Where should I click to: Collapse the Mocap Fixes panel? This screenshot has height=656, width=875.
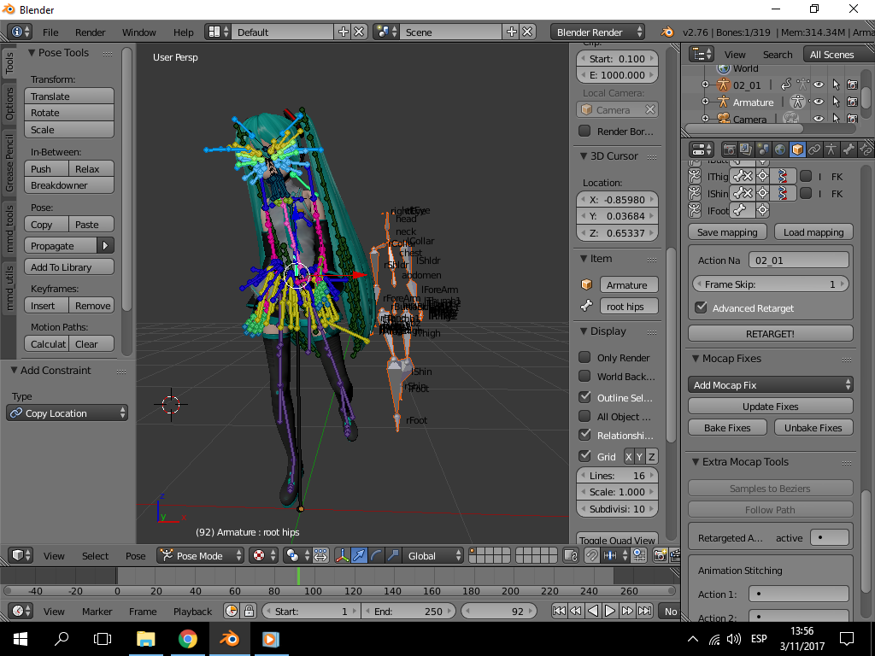click(696, 358)
